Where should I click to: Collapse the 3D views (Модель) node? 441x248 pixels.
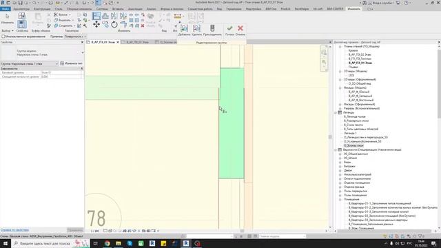click(x=340, y=71)
